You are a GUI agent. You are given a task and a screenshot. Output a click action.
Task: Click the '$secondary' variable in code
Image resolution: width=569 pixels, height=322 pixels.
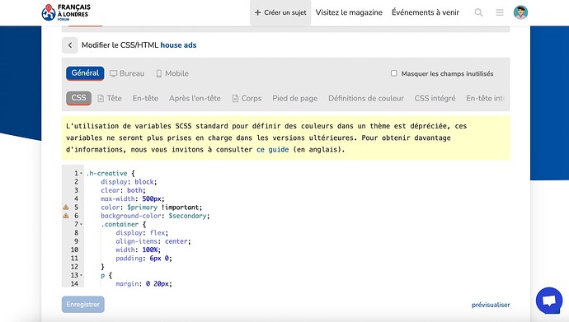click(x=188, y=216)
